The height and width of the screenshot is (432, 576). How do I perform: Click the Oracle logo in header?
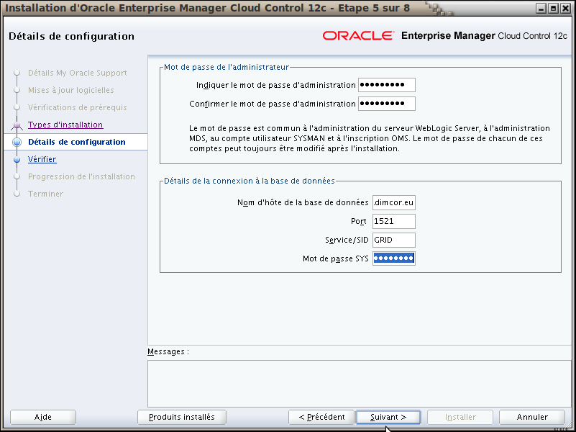[x=358, y=36]
